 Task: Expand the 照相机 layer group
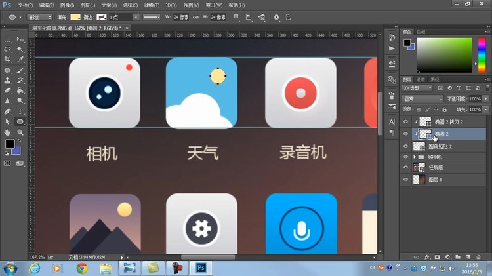click(415, 157)
